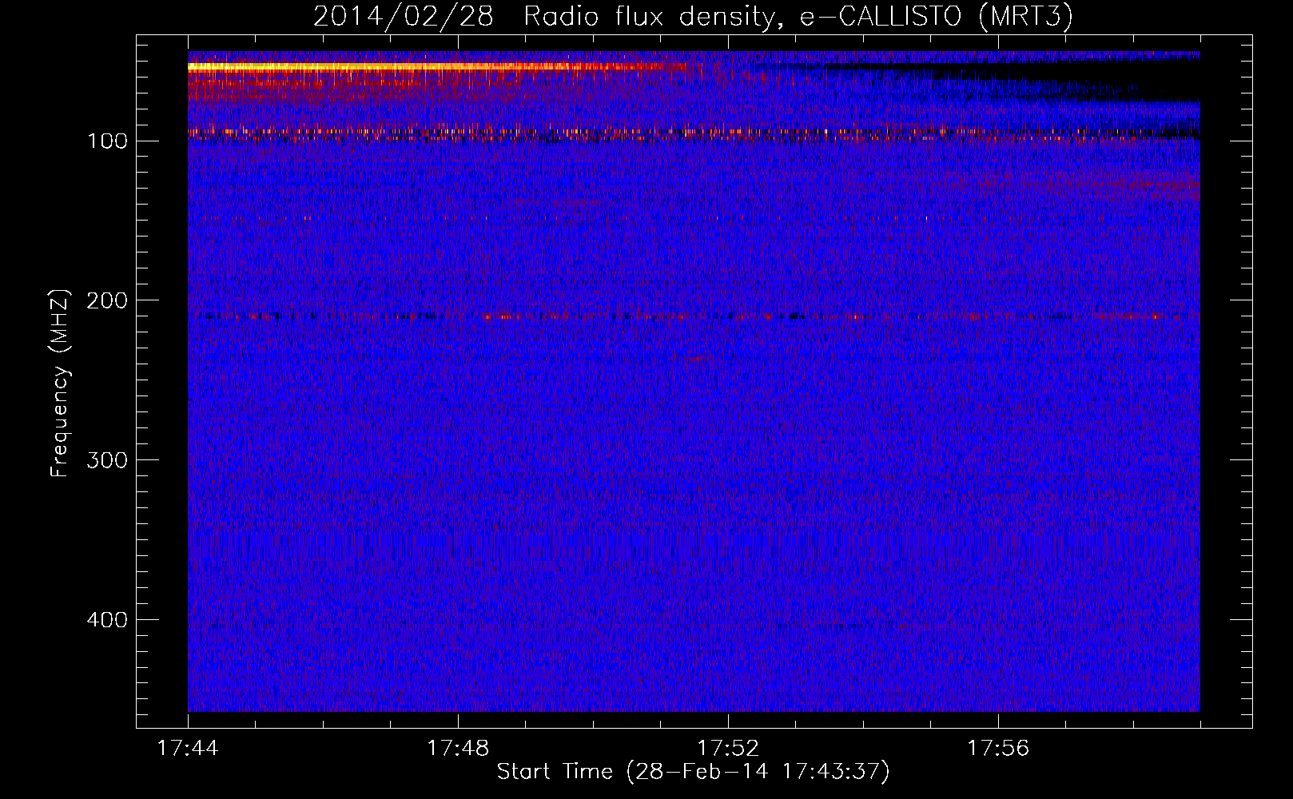1293x799 pixels.
Task: Click the '17:44' time tick label
Action: pos(188,749)
